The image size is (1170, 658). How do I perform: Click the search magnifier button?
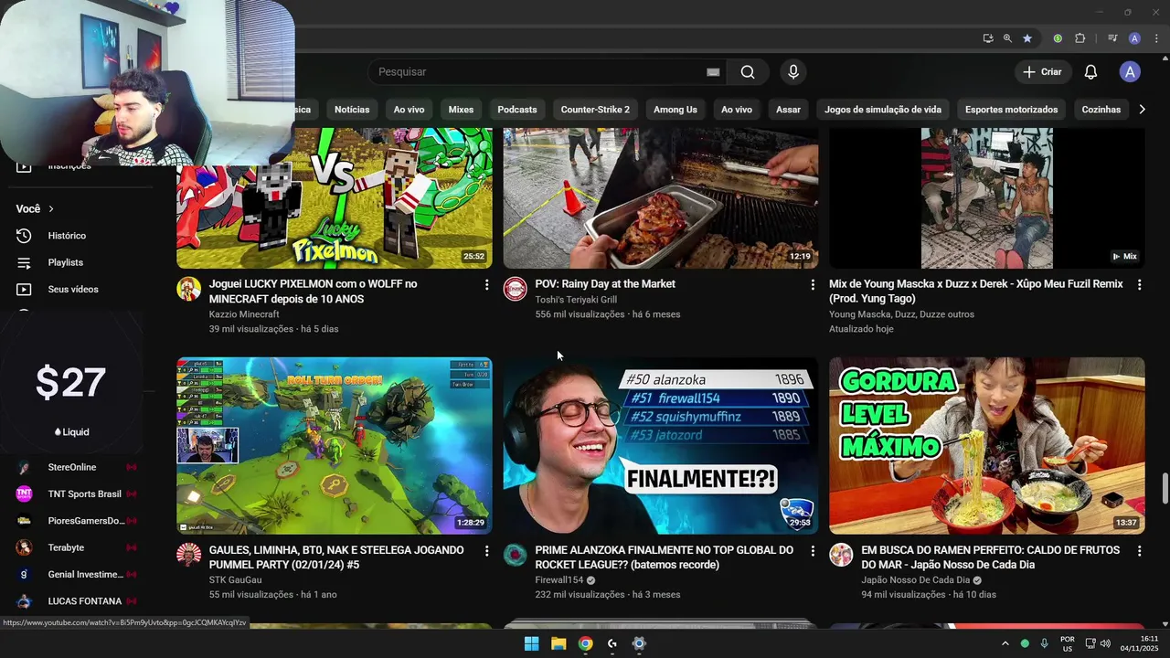[x=748, y=72]
